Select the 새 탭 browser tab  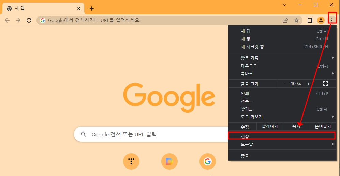coord(43,8)
